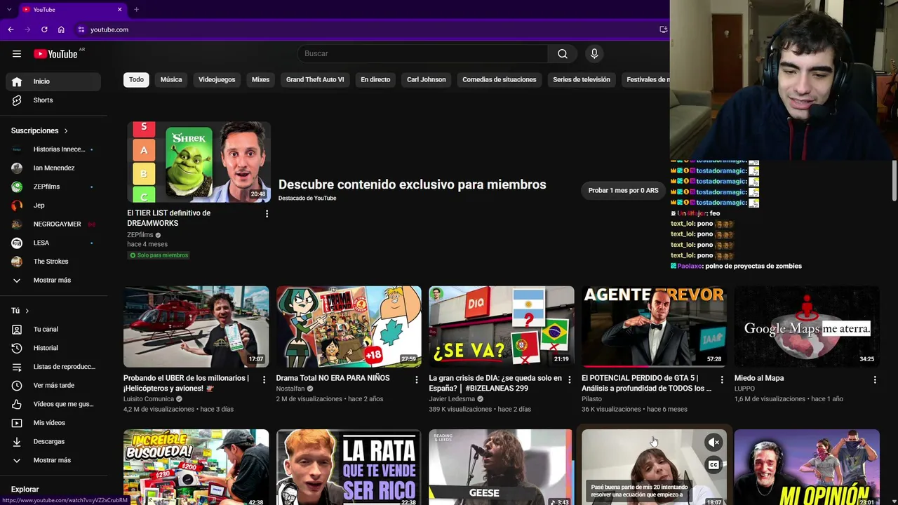Open the LESA subscription channel
The image size is (898, 505).
[x=53, y=243]
